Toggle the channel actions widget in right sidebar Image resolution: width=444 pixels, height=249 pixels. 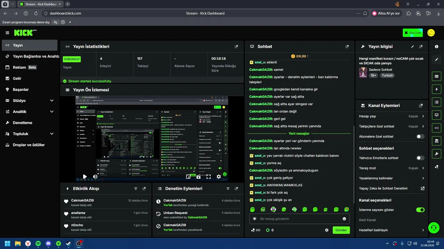[436, 141]
